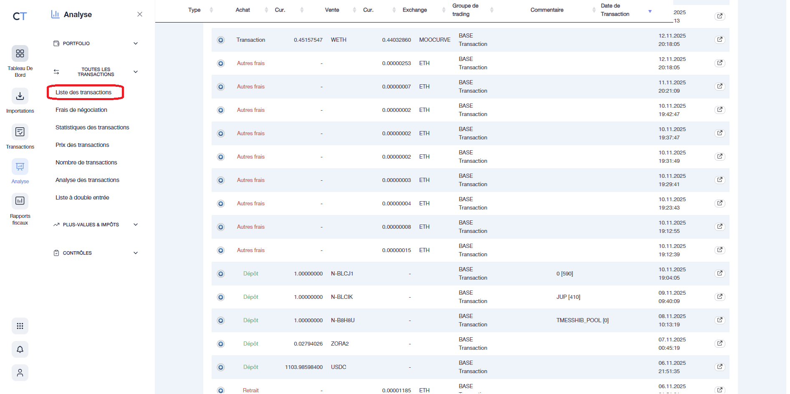790x394 pixels.
Task: Sort the table by Exchange column
Action: pyautogui.click(x=443, y=10)
